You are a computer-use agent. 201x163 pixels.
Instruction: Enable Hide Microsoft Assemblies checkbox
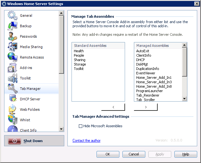(80, 126)
